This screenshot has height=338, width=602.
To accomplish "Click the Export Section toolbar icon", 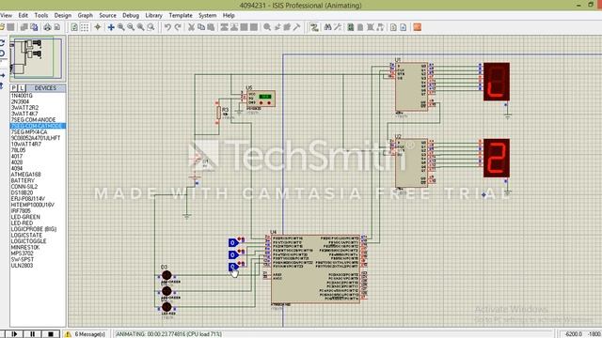I will 34,27.
